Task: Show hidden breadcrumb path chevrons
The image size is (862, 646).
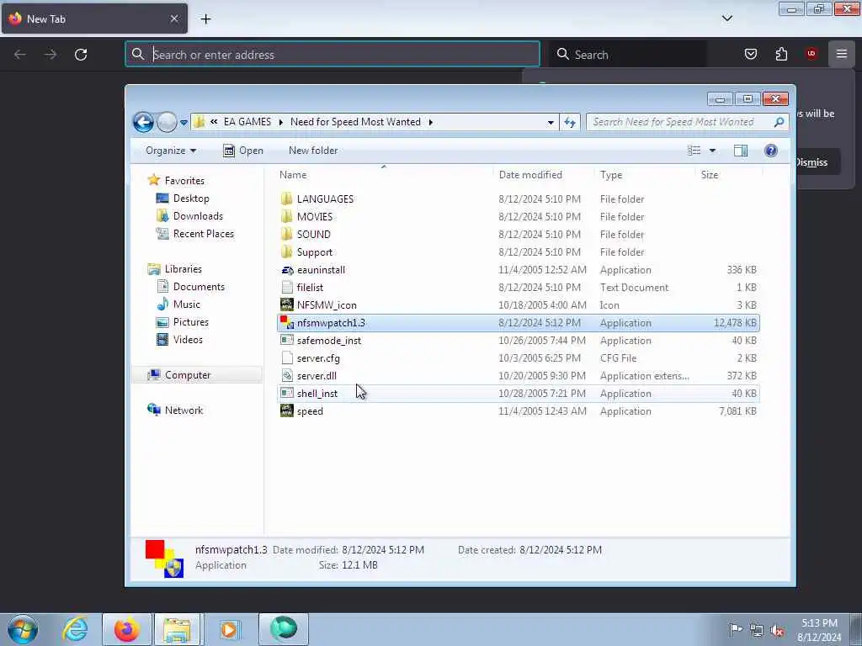Action: click(214, 122)
